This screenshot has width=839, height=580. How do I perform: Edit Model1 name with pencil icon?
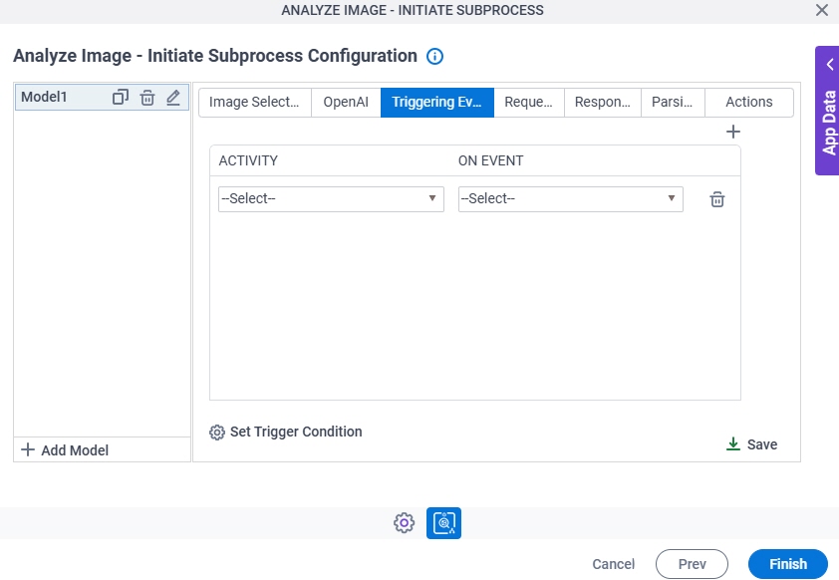pos(173,98)
